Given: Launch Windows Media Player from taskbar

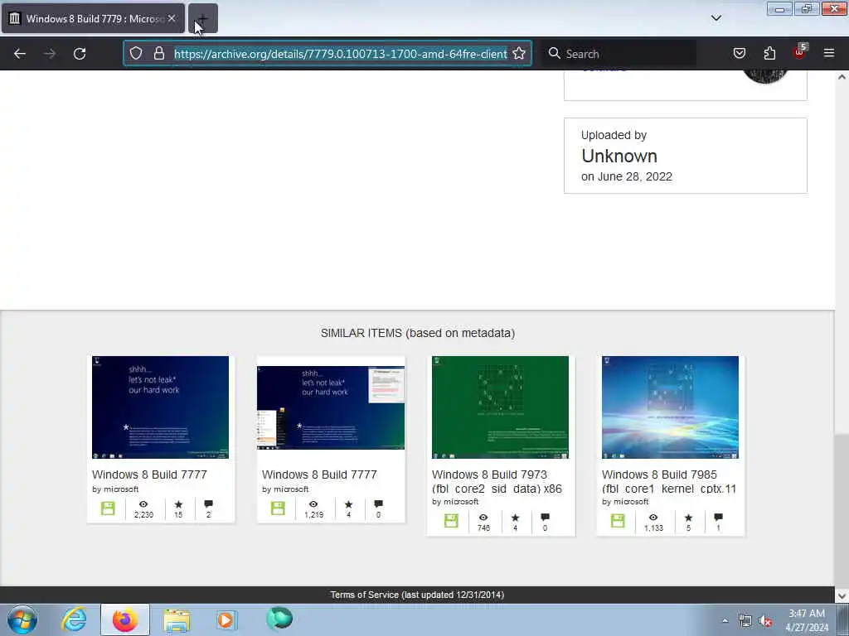Looking at the screenshot, I should pyautogui.click(x=226, y=619).
